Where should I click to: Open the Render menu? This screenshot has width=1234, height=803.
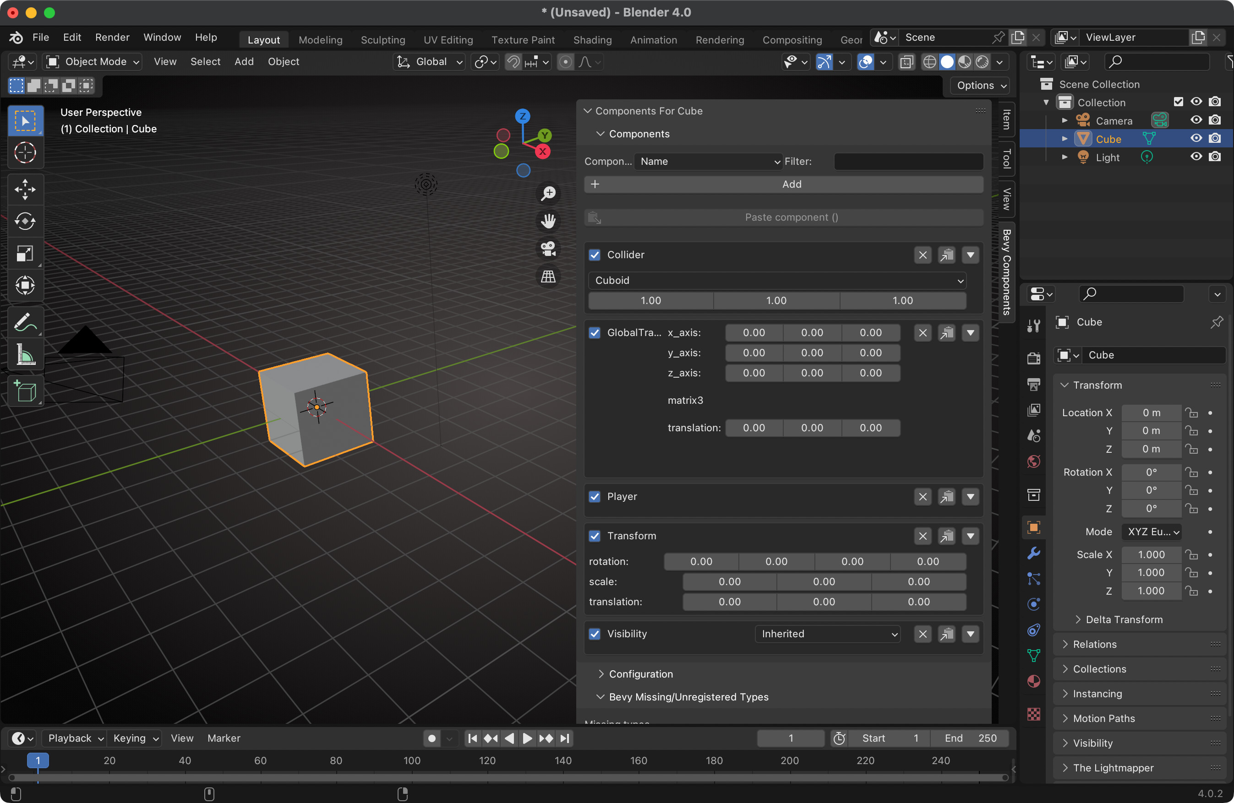pyautogui.click(x=112, y=37)
